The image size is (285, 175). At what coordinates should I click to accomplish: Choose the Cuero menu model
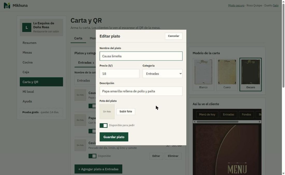(x=227, y=75)
